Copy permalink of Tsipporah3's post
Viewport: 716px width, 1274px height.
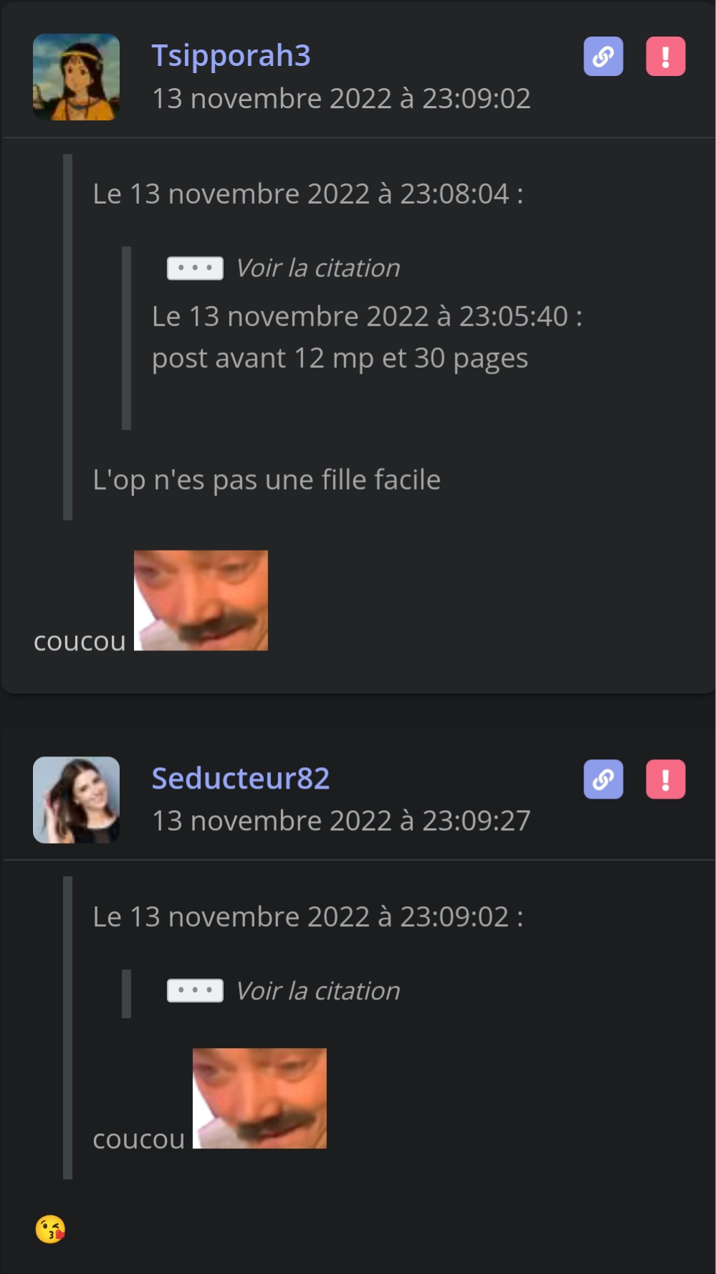(x=603, y=56)
